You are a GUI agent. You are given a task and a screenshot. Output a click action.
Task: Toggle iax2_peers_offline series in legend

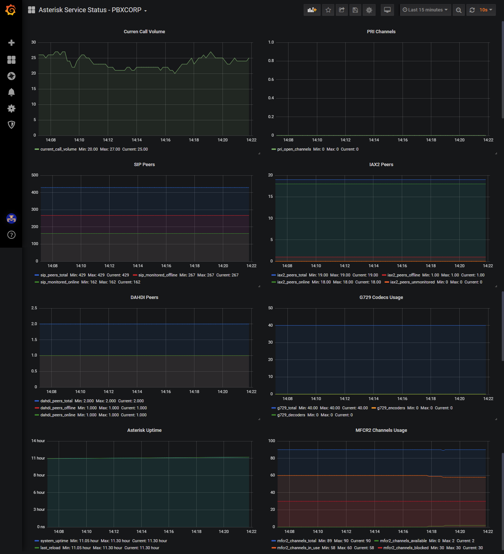tap(404, 275)
